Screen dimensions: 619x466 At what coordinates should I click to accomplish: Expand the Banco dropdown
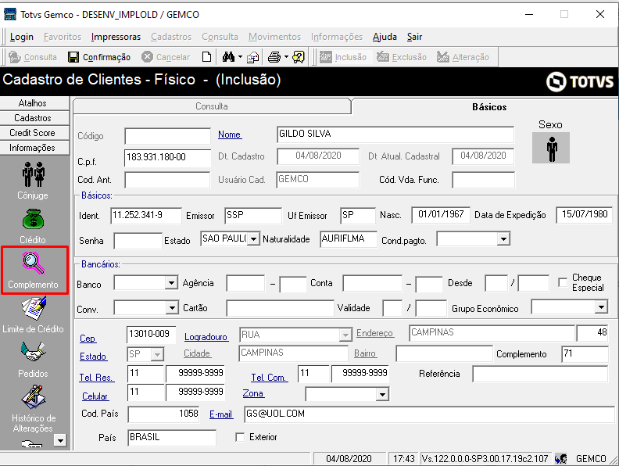click(x=171, y=283)
